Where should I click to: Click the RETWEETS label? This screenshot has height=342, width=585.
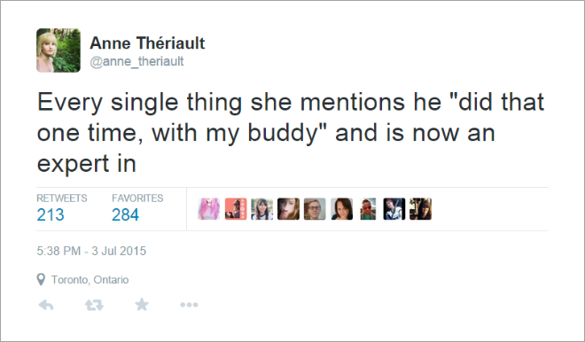coord(62,198)
